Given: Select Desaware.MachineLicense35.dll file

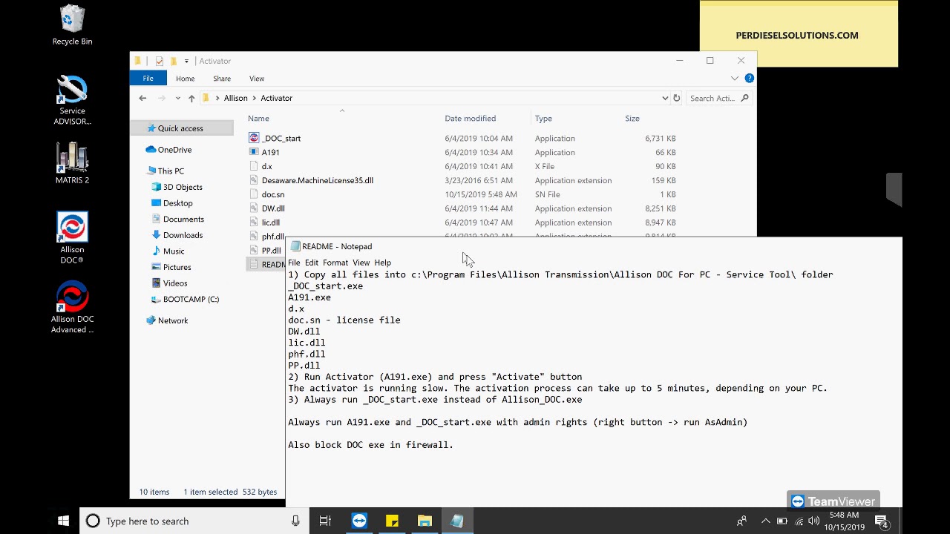Looking at the screenshot, I should (x=317, y=180).
